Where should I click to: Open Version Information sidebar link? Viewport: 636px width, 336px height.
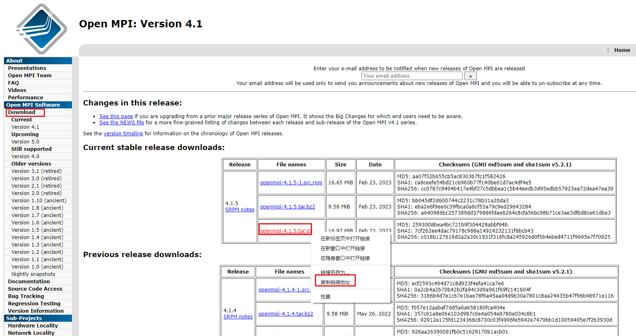[36, 311]
